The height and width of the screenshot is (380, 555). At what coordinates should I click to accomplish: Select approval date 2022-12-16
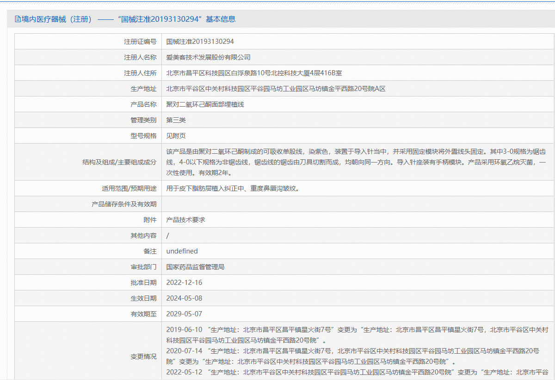tap(184, 283)
